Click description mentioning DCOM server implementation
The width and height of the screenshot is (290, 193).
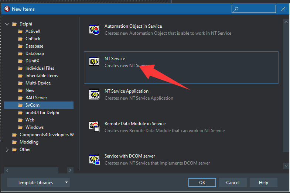[x=157, y=163]
